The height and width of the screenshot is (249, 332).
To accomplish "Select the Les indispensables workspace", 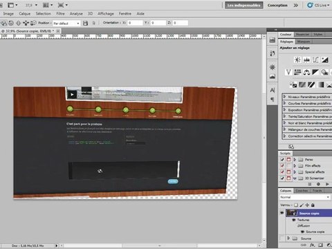I will 244,5.
